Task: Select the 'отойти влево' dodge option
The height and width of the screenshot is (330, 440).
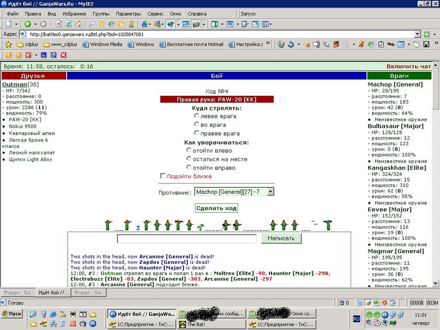Action: click(x=189, y=150)
